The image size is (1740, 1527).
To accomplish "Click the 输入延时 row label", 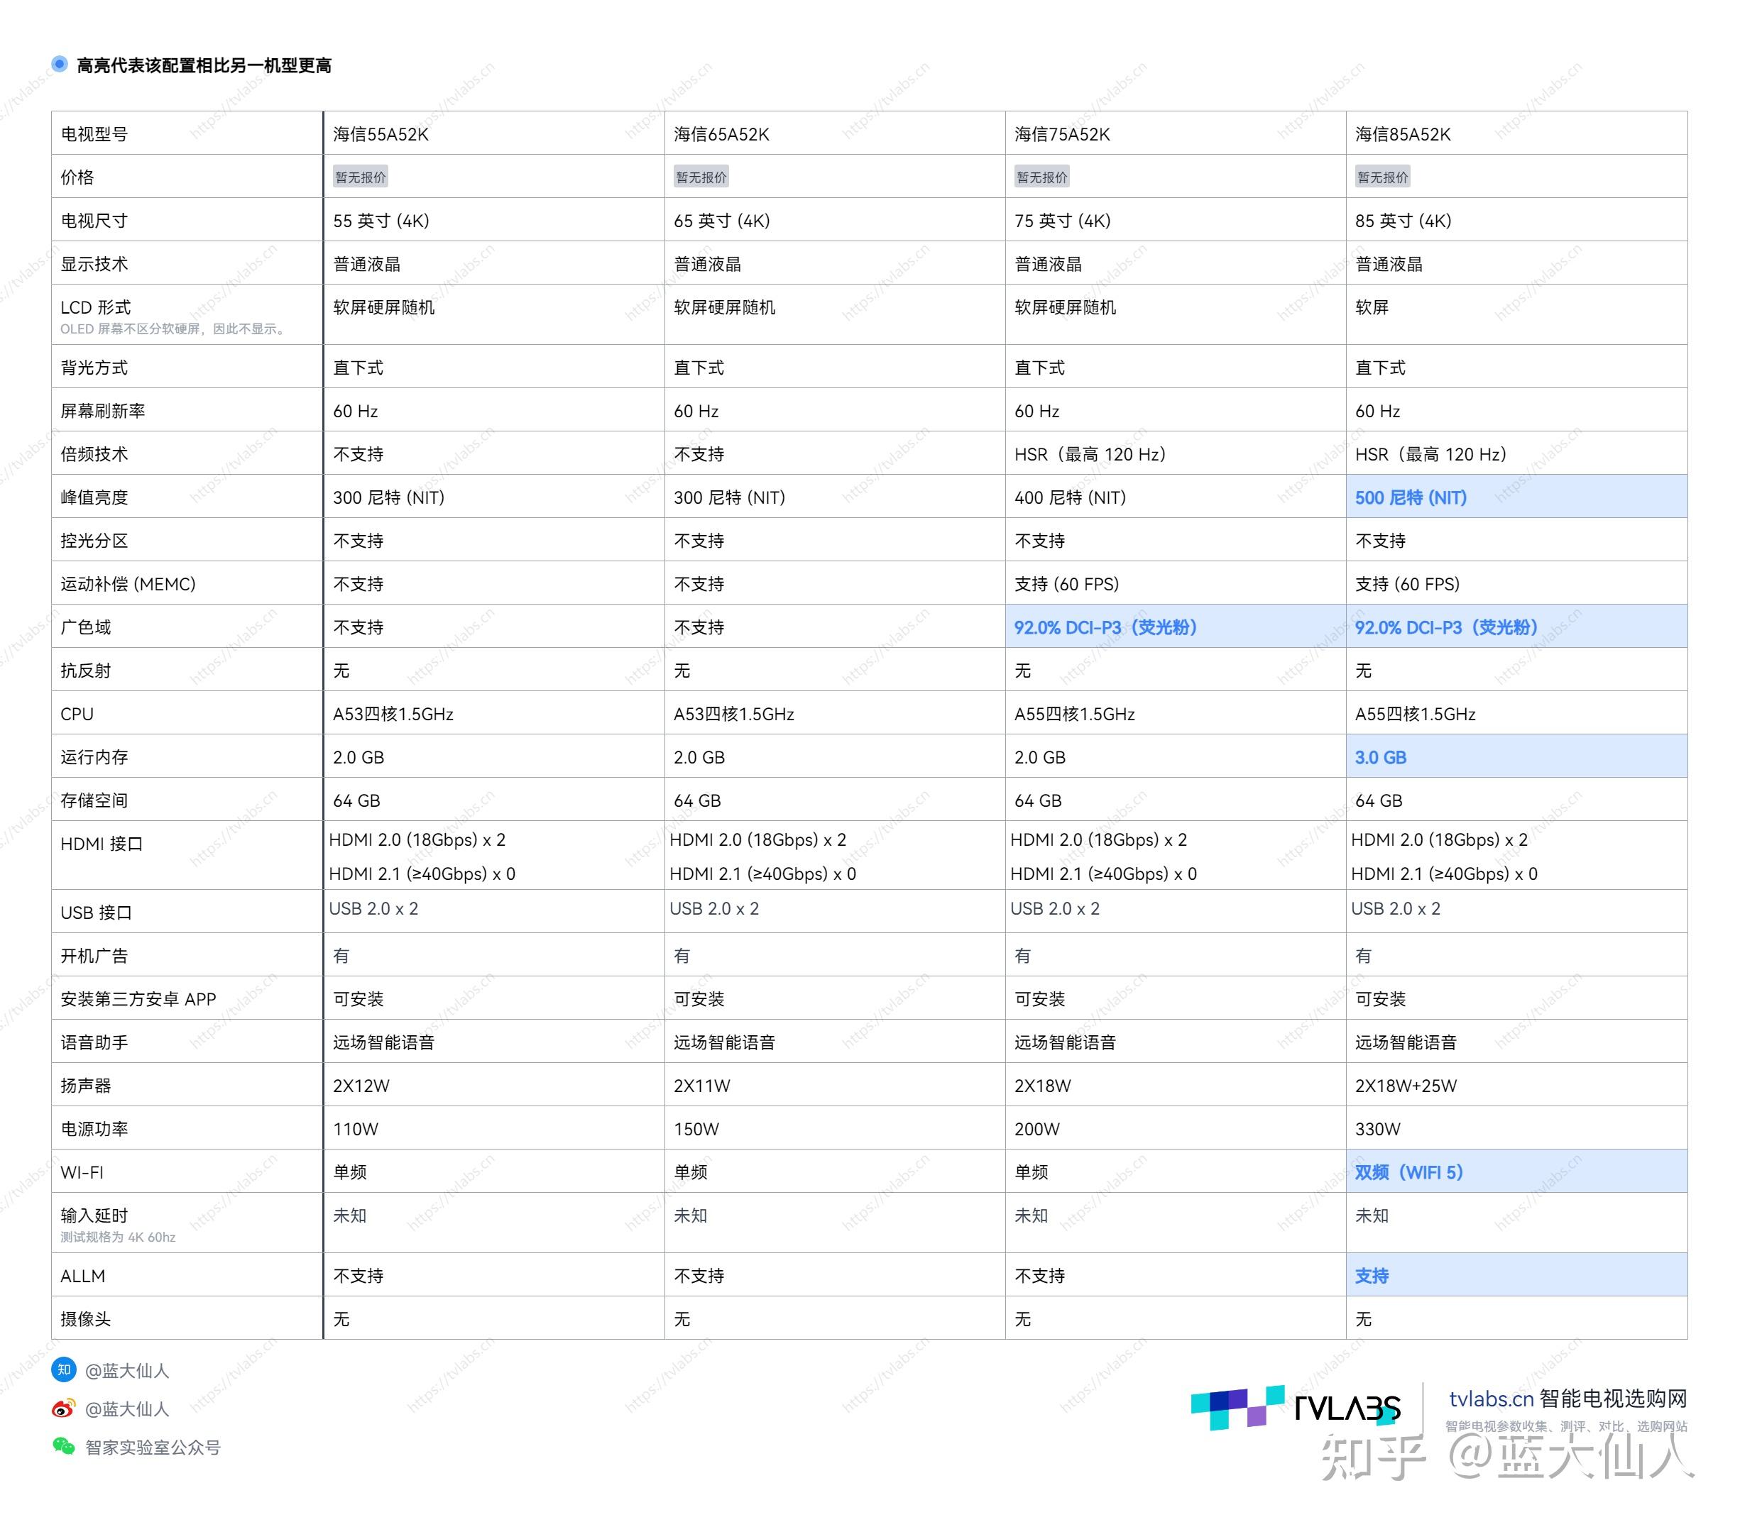I will pyautogui.click(x=94, y=1215).
